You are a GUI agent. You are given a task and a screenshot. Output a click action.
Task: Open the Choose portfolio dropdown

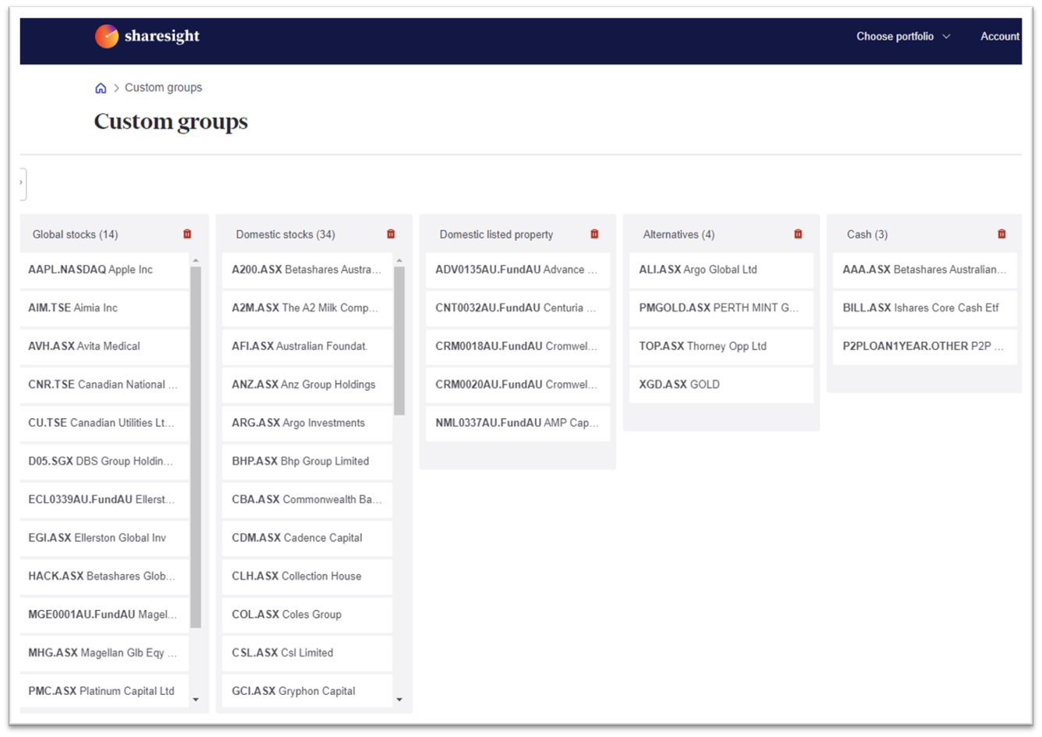coord(895,36)
